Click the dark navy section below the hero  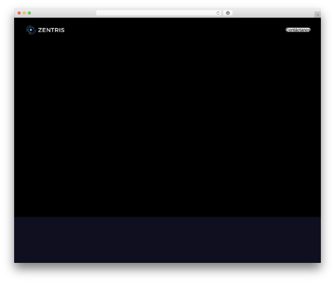pyautogui.click(x=167, y=240)
